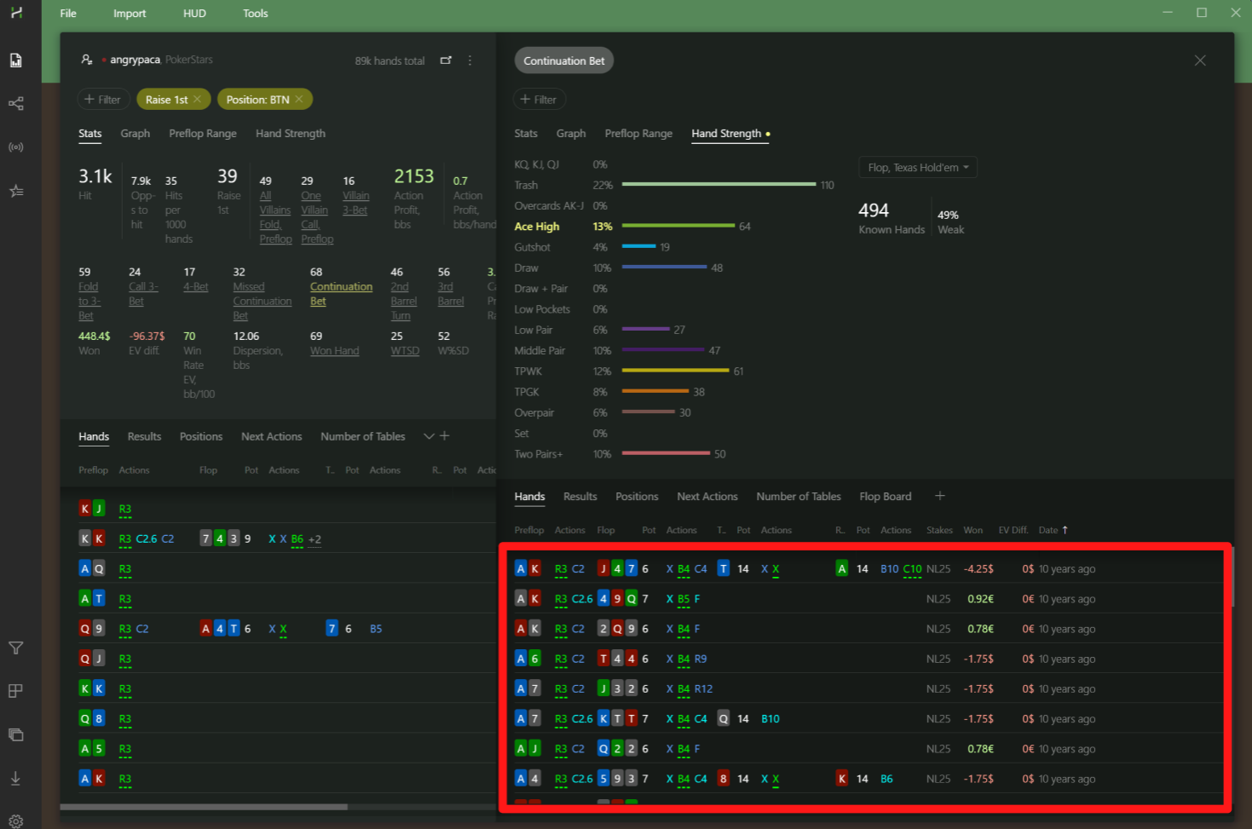The height and width of the screenshot is (829, 1252).
Task: Open the HUD menu
Action: pyautogui.click(x=194, y=13)
